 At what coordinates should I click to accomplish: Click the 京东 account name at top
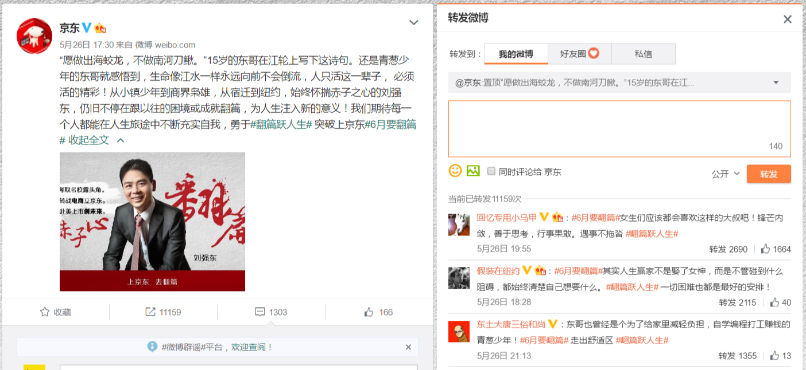coord(69,27)
